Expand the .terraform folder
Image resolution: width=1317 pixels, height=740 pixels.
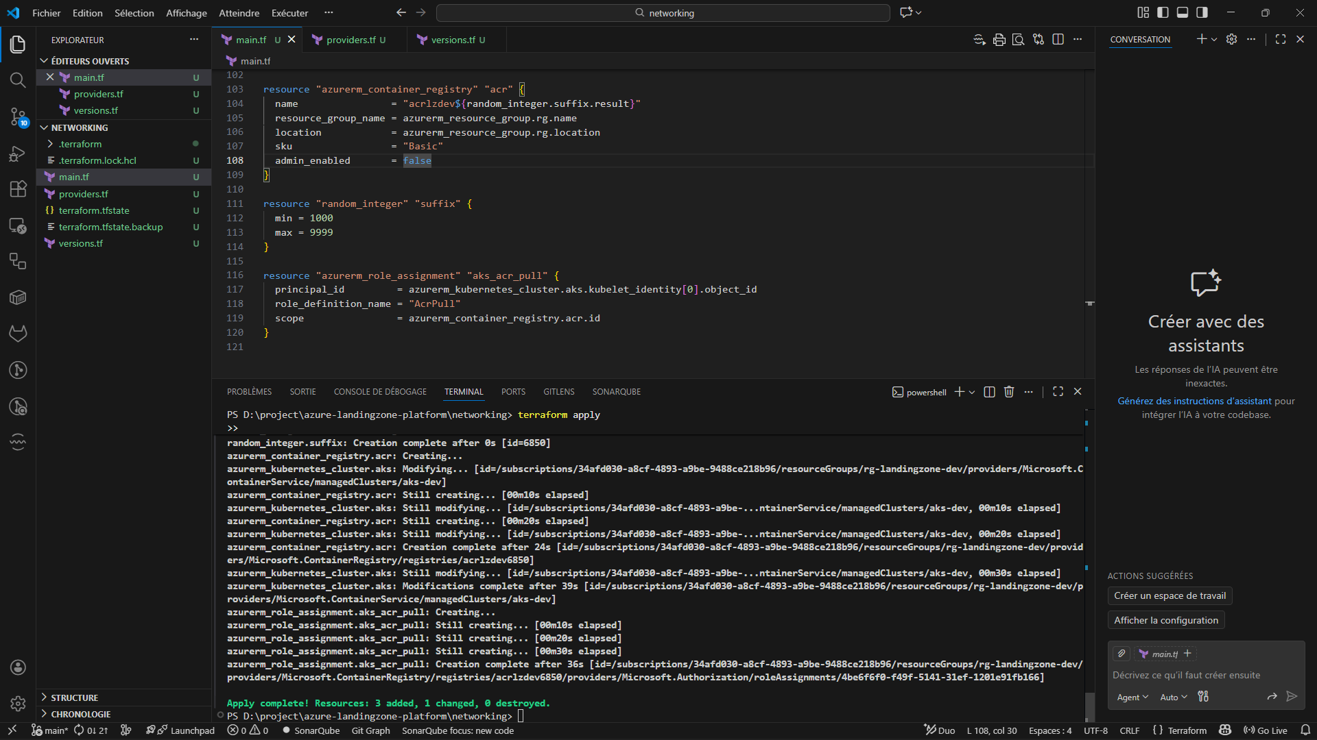pyautogui.click(x=80, y=144)
